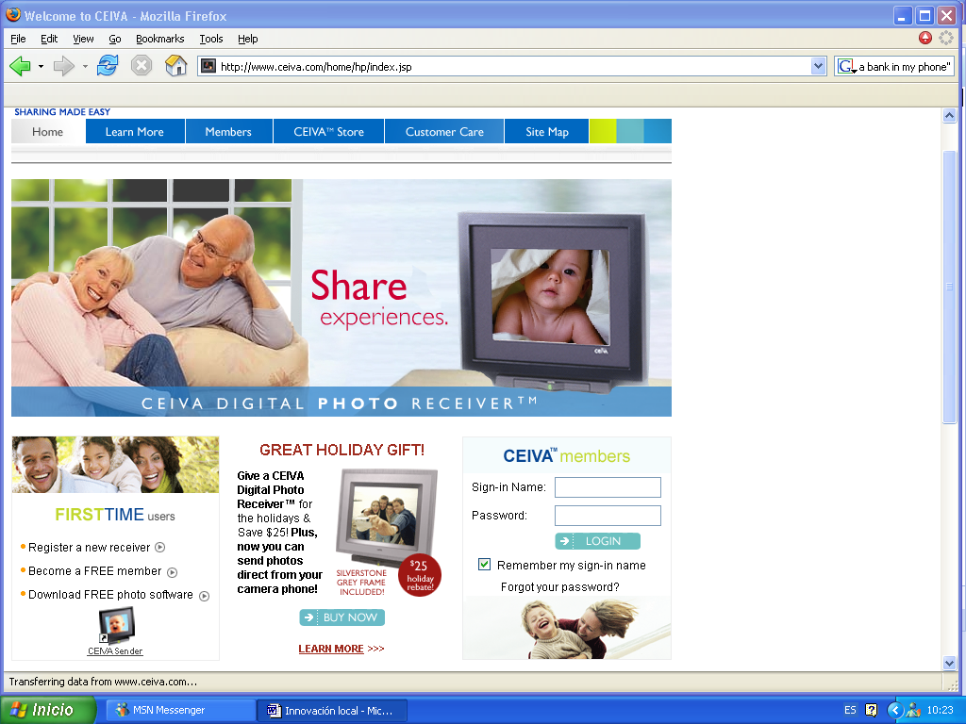The height and width of the screenshot is (724, 966).
Task: Open the Bookmarks menu
Action: (x=159, y=39)
